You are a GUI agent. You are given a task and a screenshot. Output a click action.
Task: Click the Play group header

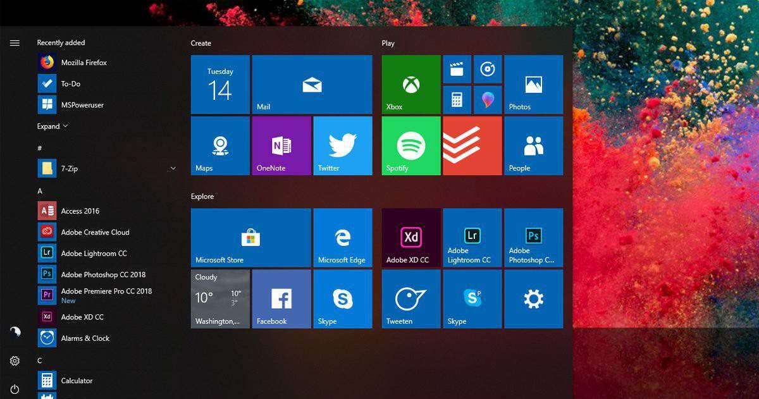[x=388, y=43]
